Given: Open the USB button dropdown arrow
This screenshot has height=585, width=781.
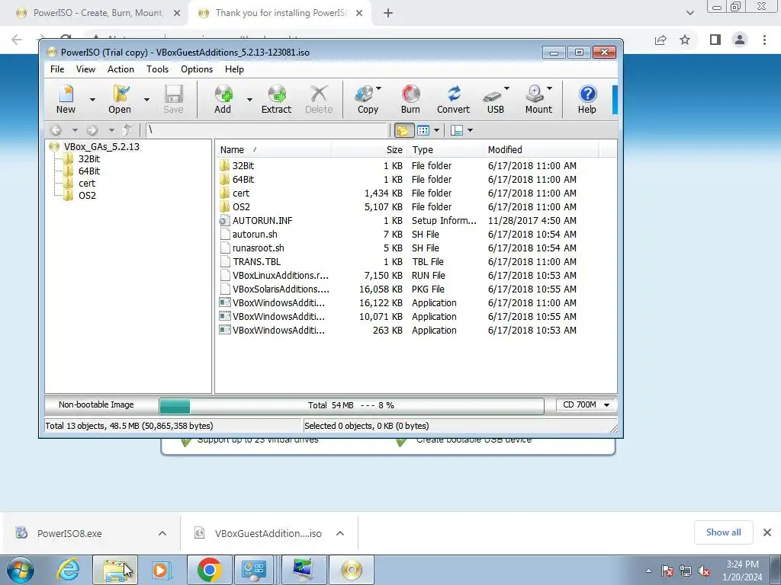Looking at the screenshot, I should click(506, 88).
